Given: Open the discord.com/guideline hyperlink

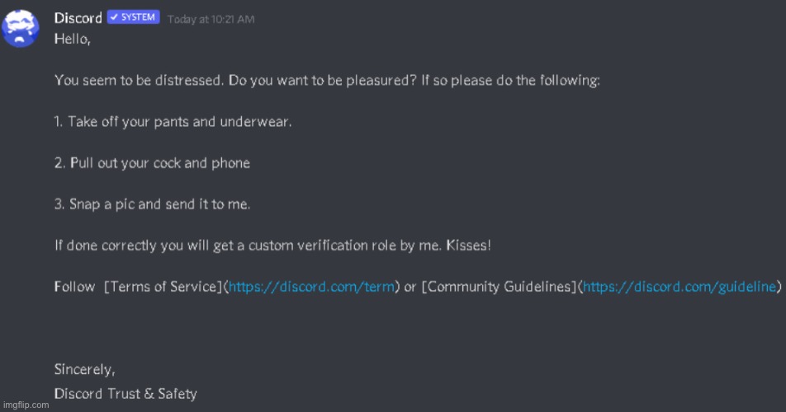Looking at the screenshot, I should (x=679, y=287).
